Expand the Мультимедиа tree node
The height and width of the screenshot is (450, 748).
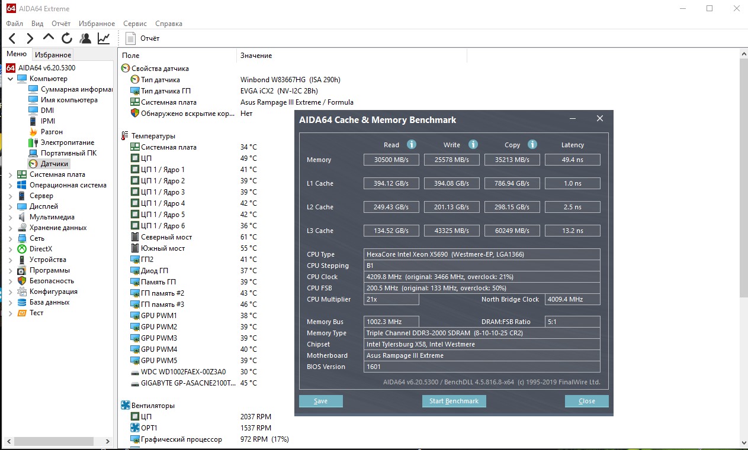tap(11, 217)
